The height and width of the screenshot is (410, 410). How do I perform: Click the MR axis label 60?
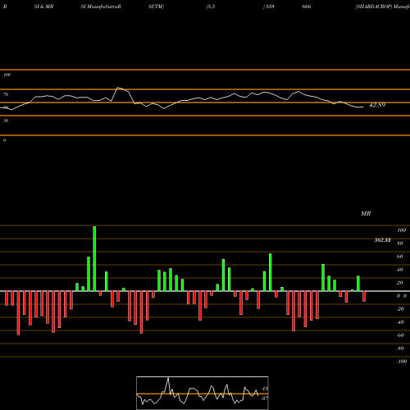pyautogui.click(x=400, y=257)
